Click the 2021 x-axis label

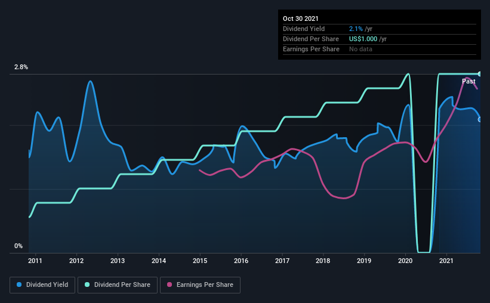click(x=446, y=261)
